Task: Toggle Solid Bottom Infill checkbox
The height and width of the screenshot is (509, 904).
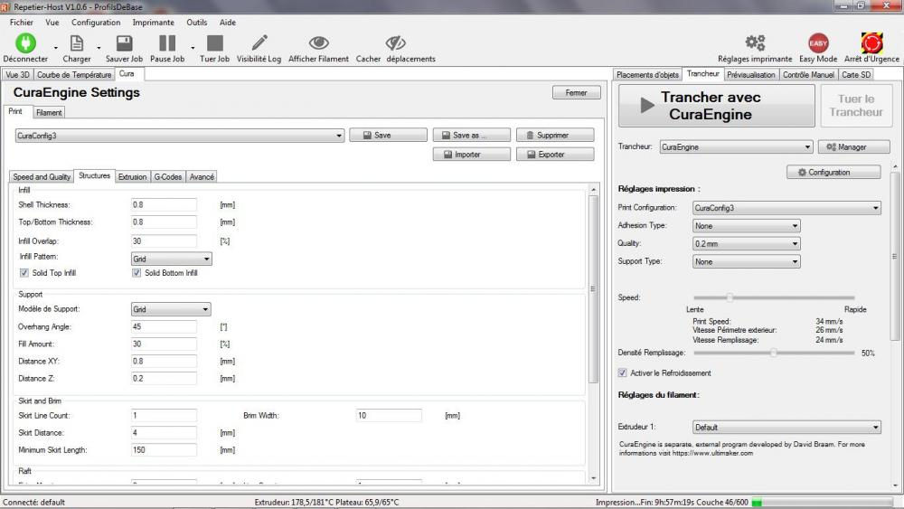Action: [137, 273]
